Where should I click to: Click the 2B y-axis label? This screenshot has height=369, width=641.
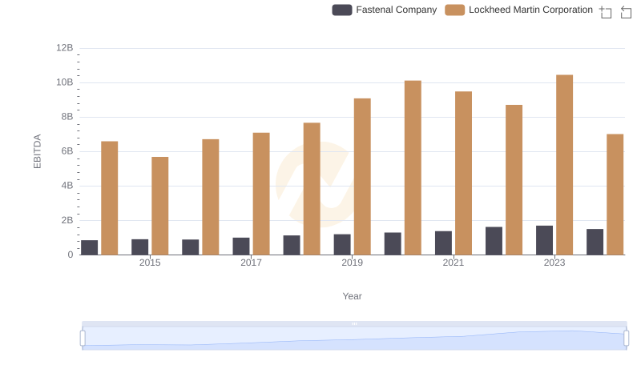tap(67, 220)
